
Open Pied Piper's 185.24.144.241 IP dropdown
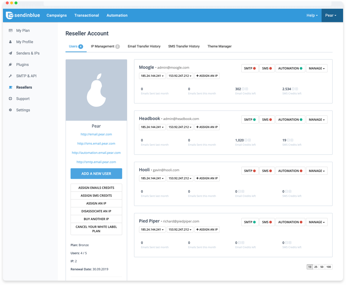[152, 229]
